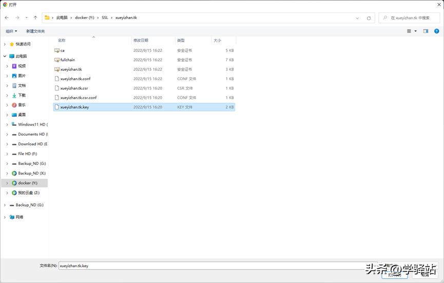Screen dimensions: 444x283
Task: Click the 音乐 folder icon
Action: tap(14, 105)
